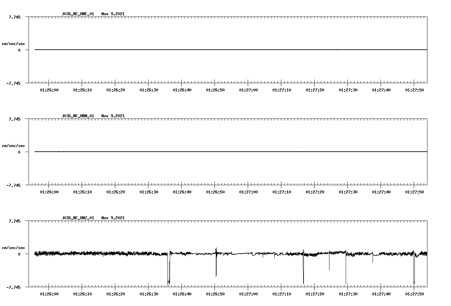This screenshot has width=451, height=306.
Task: Click the 0 axis value on HNN plot
Action: [19, 152]
